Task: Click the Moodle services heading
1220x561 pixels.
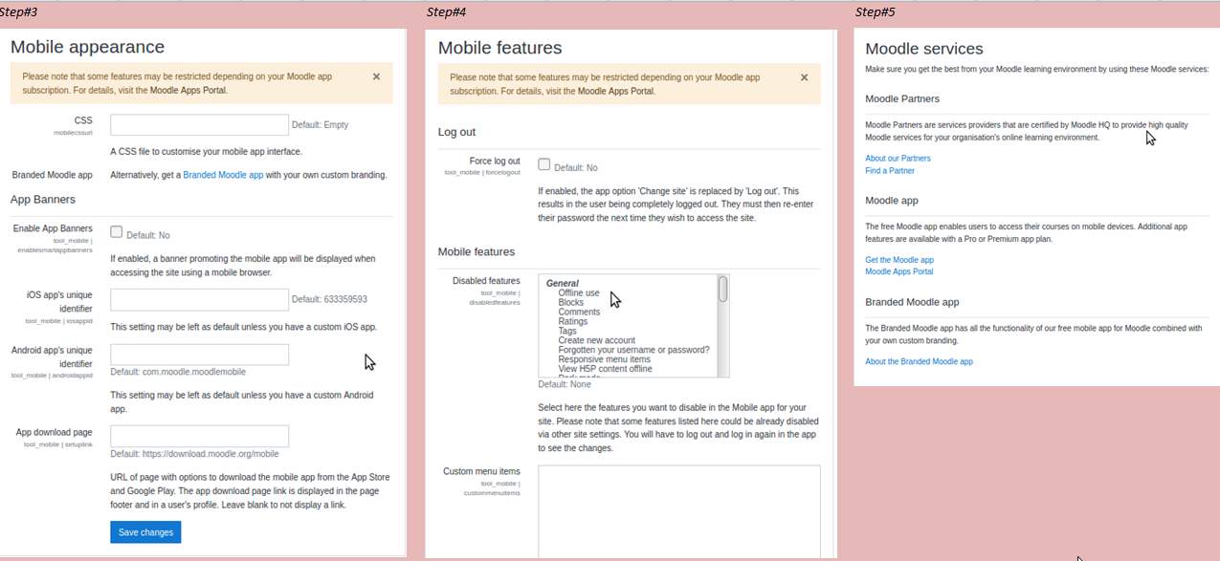Action: click(x=924, y=49)
